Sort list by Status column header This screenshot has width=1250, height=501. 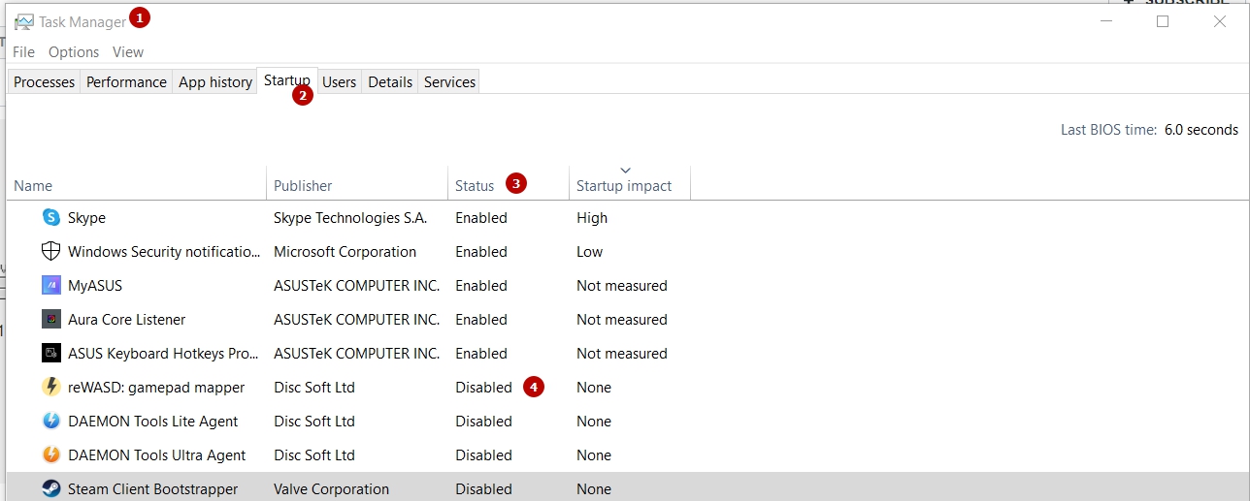[x=475, y=186]
